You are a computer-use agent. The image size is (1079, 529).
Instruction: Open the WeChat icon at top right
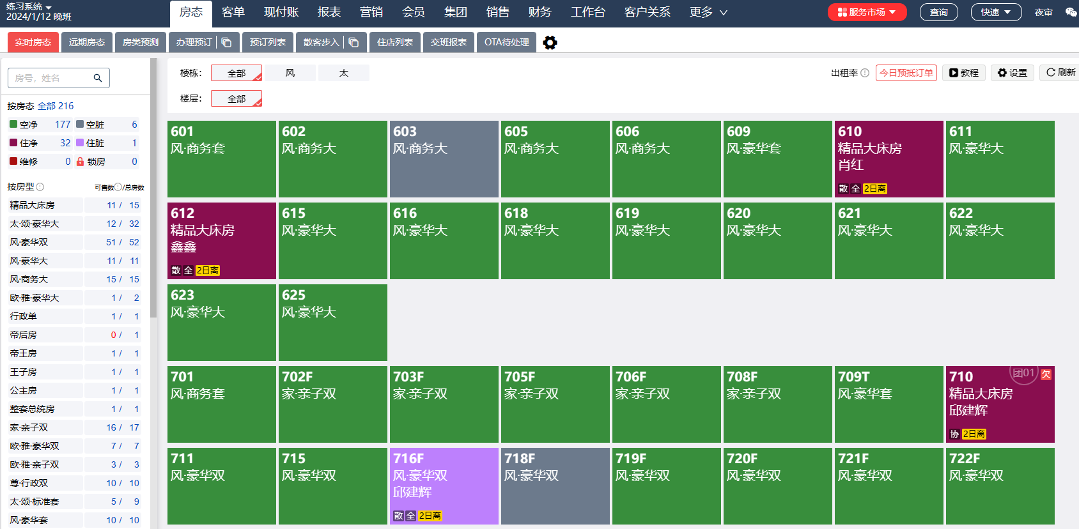(1071, 12)
